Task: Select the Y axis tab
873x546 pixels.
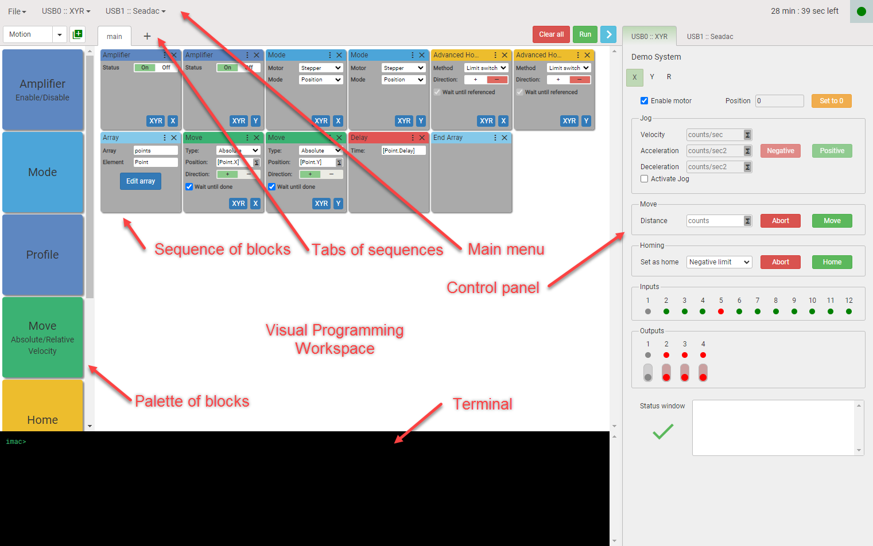Action: pyautogui.click(x=652, y=77)
